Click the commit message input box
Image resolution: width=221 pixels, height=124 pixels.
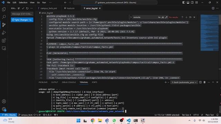[22, 14]
